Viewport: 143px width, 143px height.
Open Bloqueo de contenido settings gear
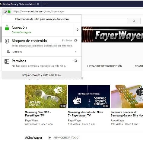[76, 40]
